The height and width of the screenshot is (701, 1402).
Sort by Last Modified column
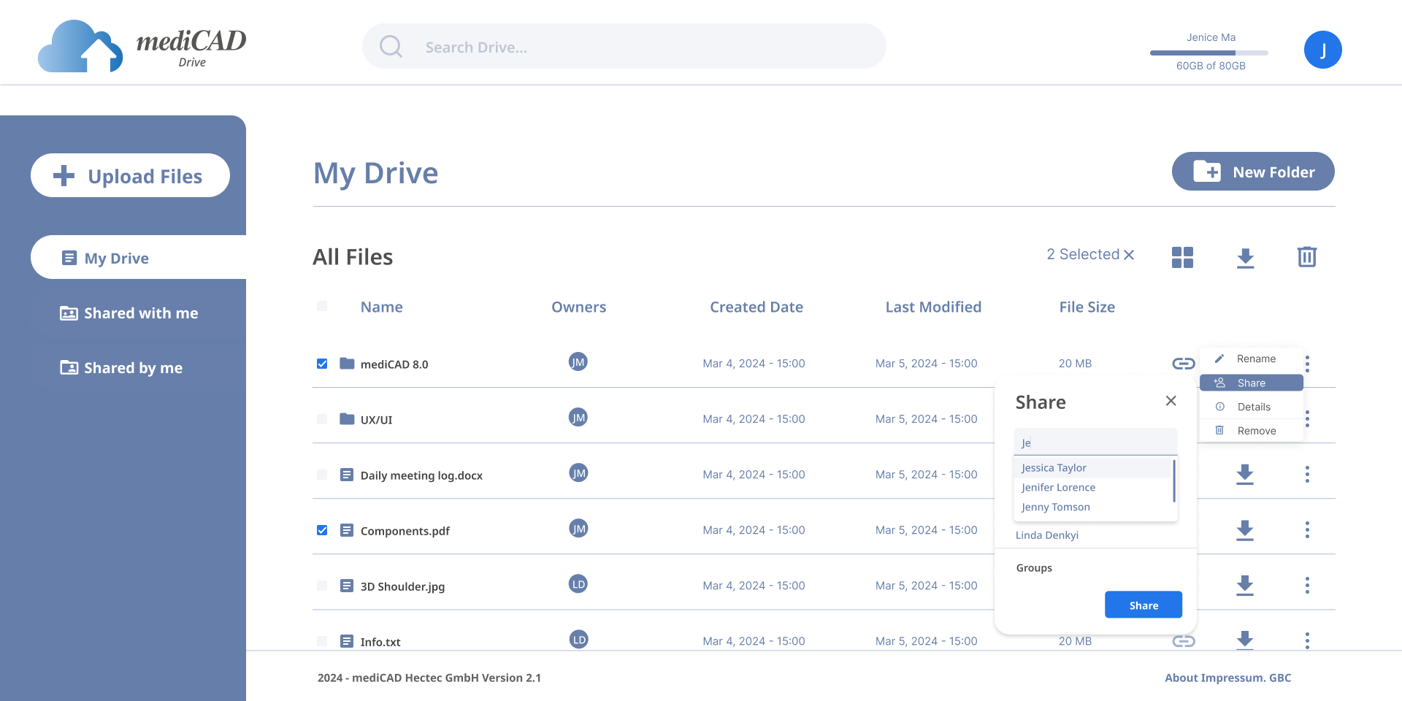[933, 307]
